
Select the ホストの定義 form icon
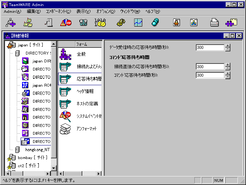(65, 104)
